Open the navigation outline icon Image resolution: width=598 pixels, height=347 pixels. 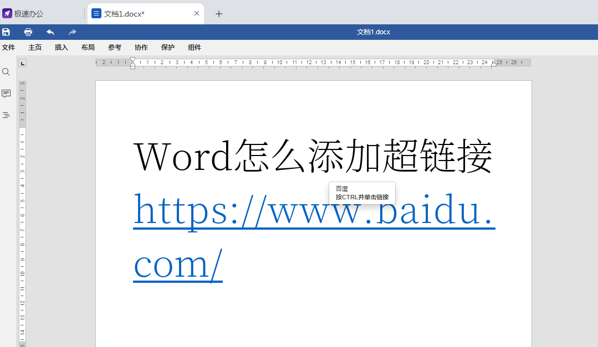point(6,115)
